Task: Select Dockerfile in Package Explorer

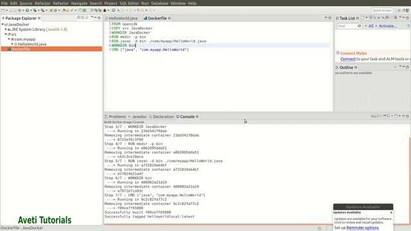Action: tap(51, 49)
